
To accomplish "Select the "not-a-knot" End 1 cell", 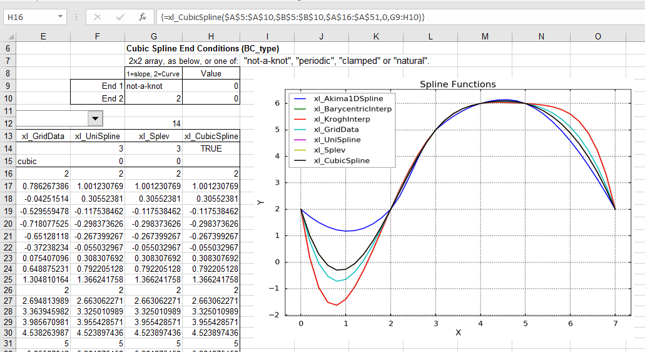I will (x=153, y=86).
